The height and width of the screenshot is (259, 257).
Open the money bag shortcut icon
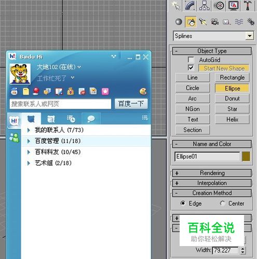(x=71, y=92)
